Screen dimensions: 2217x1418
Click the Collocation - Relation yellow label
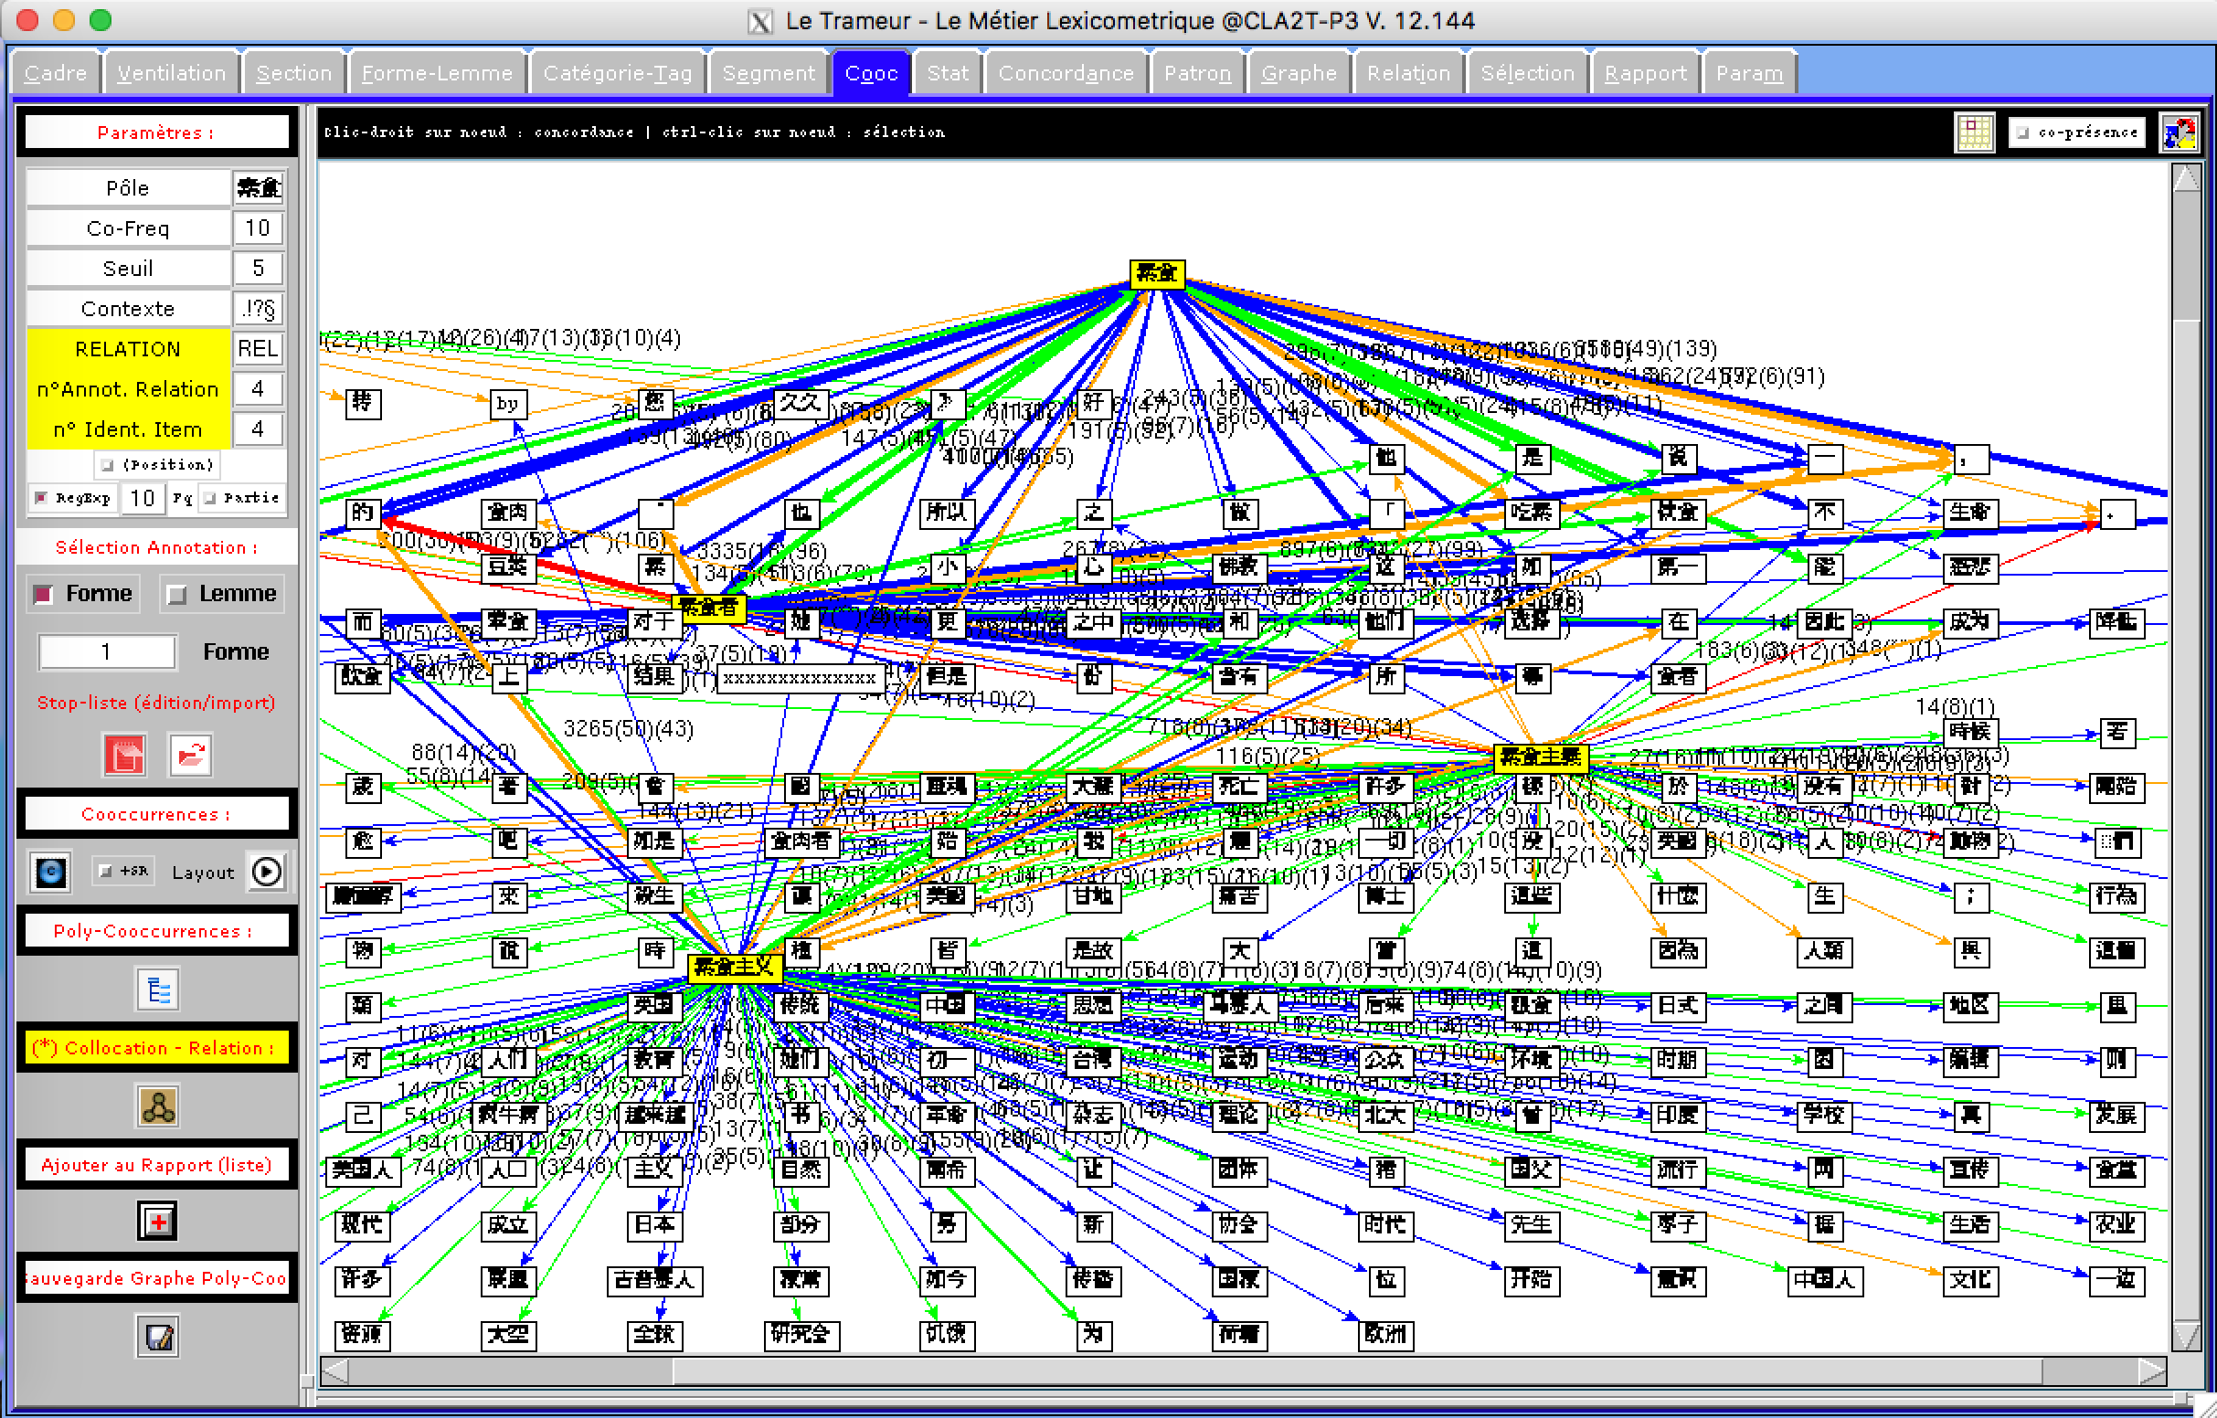coord(156,1049)
